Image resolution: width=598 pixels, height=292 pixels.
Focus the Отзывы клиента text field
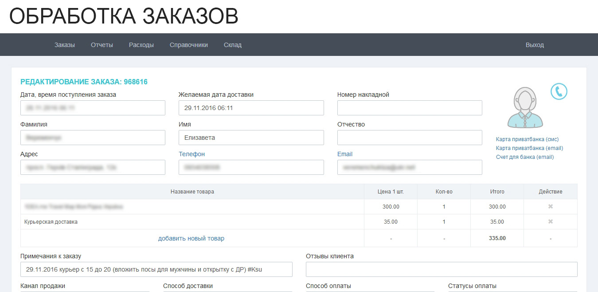442,269
